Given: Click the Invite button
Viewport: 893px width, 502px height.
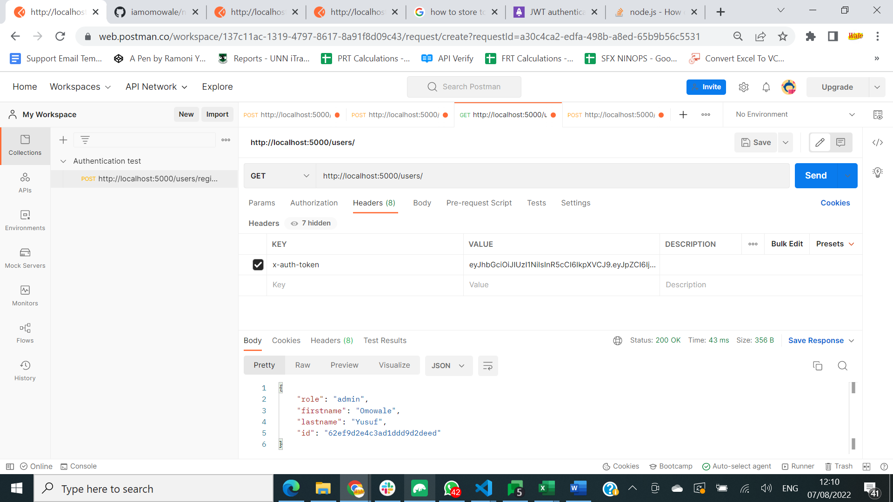Looking at the screenshot, I should click(x=706, y=87).
